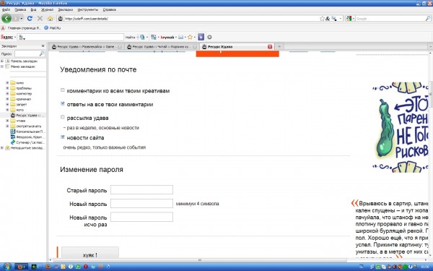
Task: Click the Yandex bar bookmarks star icon
Action: pyautogui.click(x=190, y=37)
